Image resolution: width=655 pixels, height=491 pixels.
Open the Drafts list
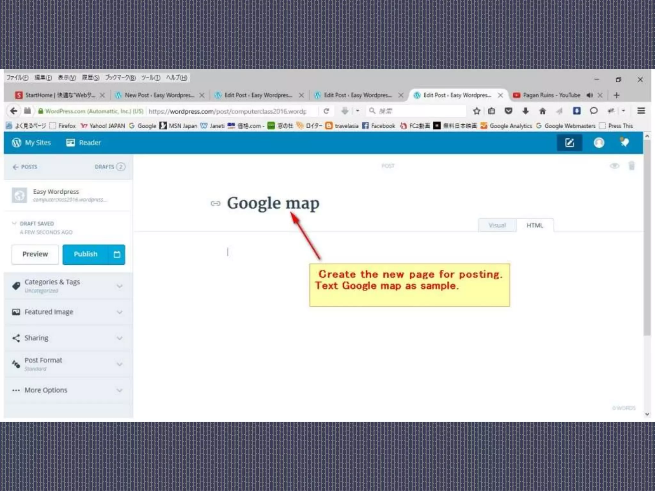point(110,167)
